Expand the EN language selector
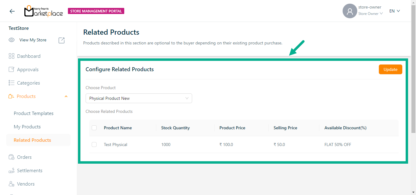 pyautogui.click(x=394, y=11)
